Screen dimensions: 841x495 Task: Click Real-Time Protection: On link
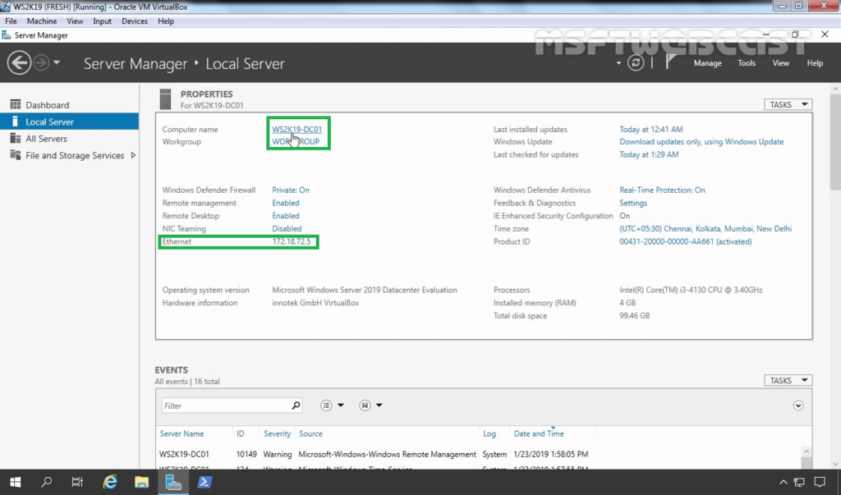pyautogui.click(x=662, y=190)
